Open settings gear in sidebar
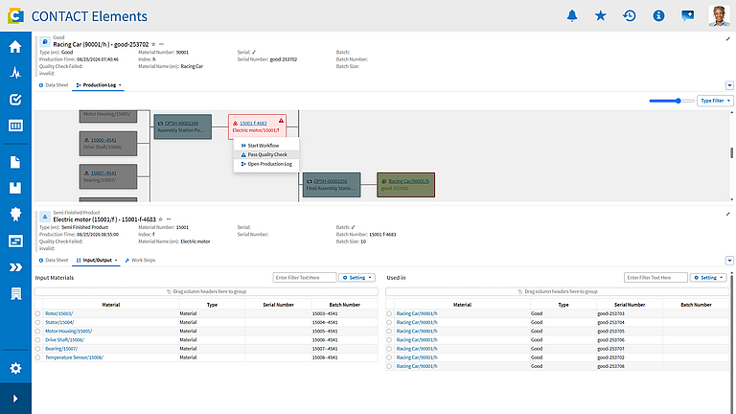 pos(15,368)
